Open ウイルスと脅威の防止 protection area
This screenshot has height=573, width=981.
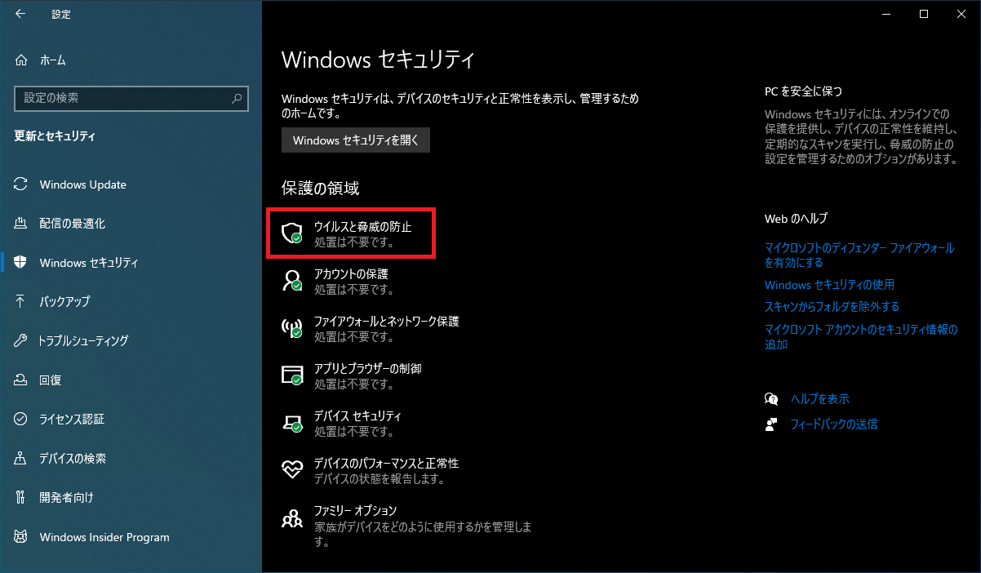(x=351, y=233)
